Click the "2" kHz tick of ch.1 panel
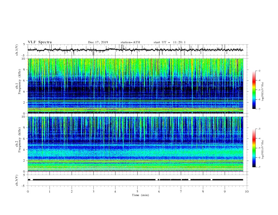278x215 pixels. tap(25, 102)
